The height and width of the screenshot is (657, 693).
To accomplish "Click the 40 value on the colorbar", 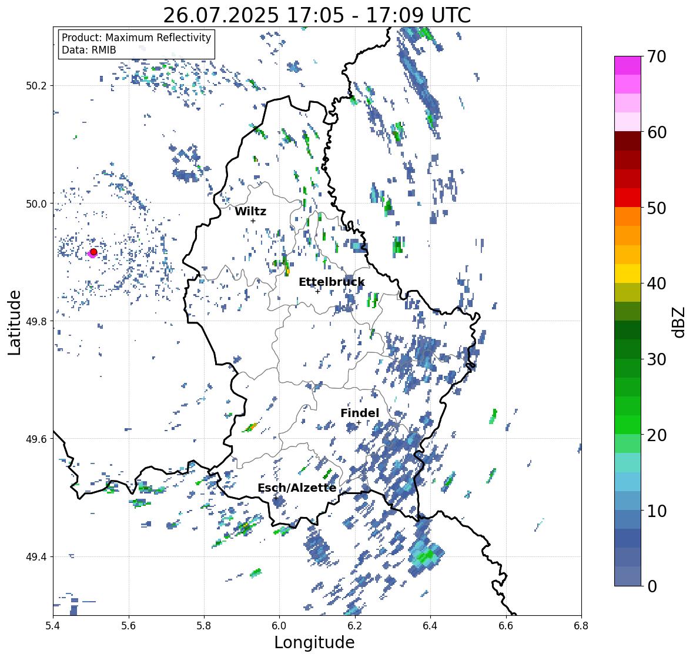I will 657,284.
